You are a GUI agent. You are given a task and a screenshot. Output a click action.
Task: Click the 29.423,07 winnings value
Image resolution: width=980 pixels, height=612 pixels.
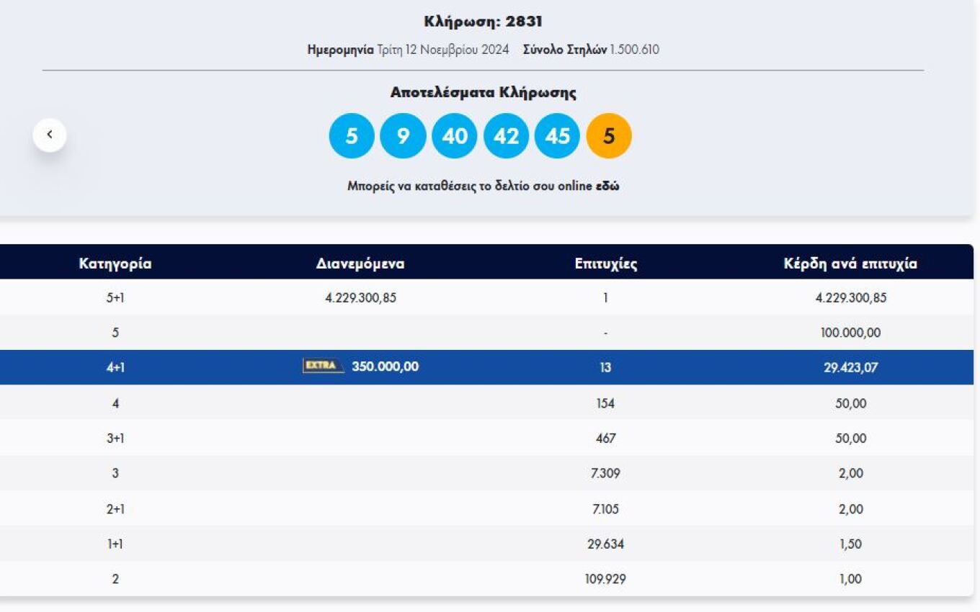click(x=850, y=368)
